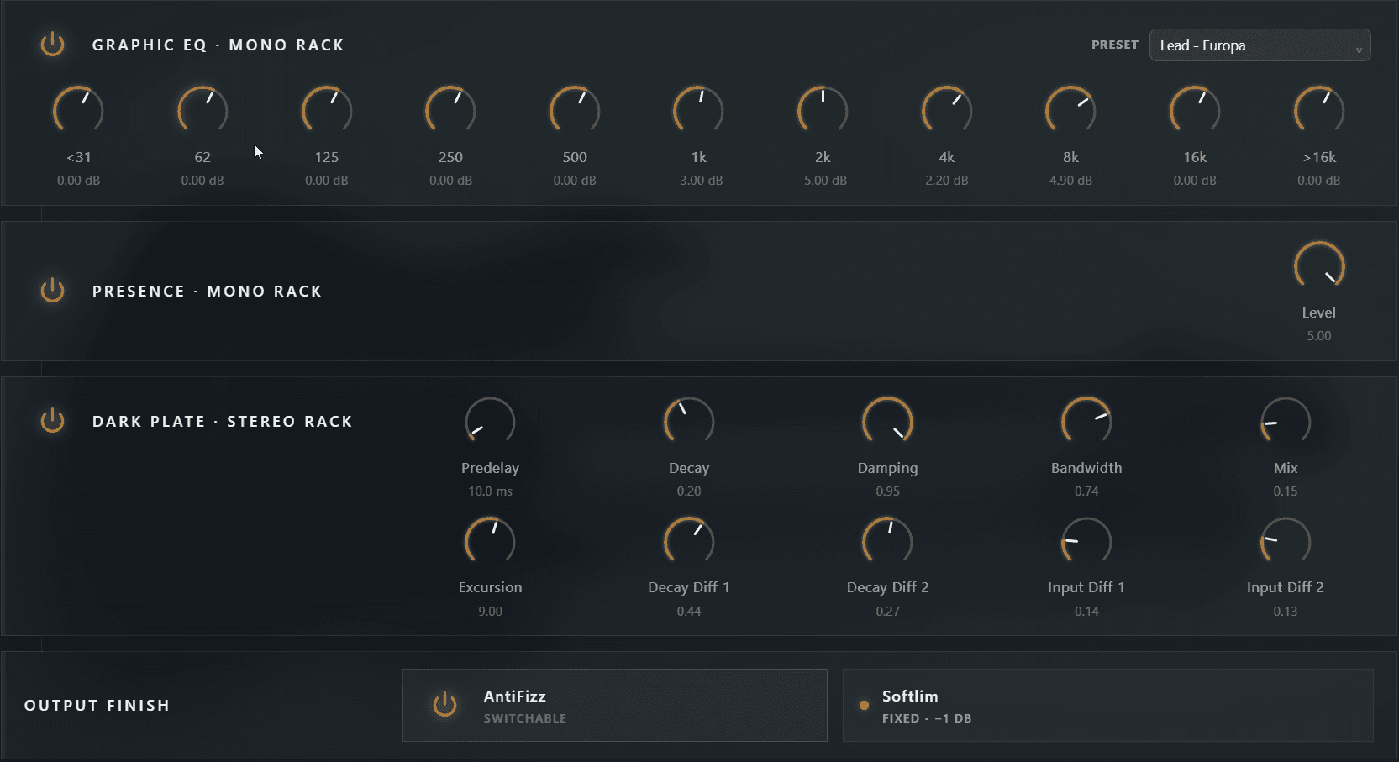Click the Bandwidth knob
This screenshot has height=762, width=1399.
(1086, 422)
